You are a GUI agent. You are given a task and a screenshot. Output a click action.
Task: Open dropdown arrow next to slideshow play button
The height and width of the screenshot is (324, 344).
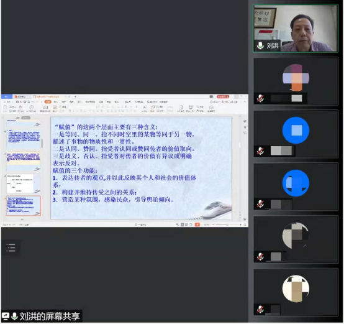click(x=201, y=224)
